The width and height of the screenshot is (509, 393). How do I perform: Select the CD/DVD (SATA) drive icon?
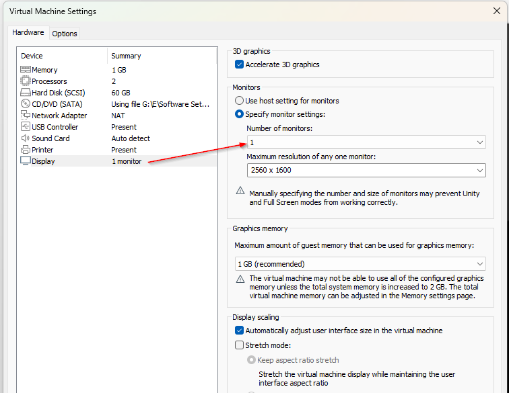point(26,104)
